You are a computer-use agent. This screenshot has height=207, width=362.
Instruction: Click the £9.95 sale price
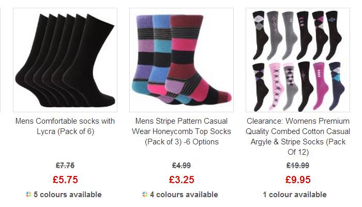(x=298, y=180)
